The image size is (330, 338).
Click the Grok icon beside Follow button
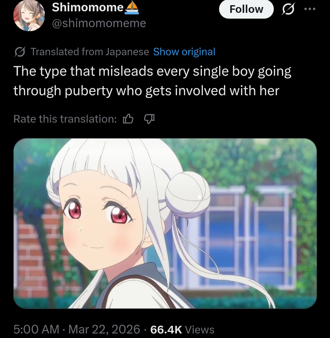point(288,9)
